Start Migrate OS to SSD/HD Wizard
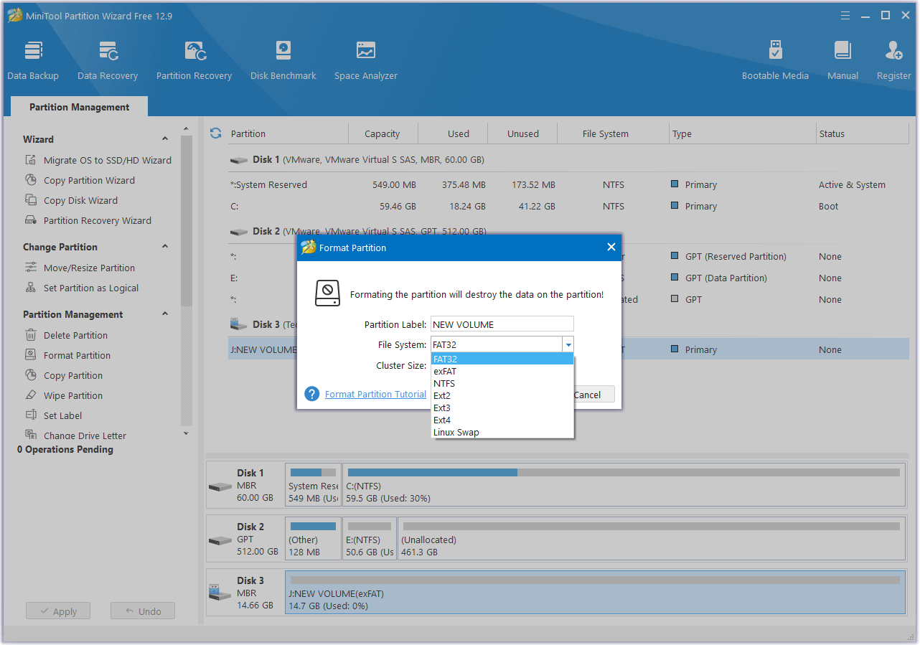The width and height of the screenshot is (920, 645). 98,160
